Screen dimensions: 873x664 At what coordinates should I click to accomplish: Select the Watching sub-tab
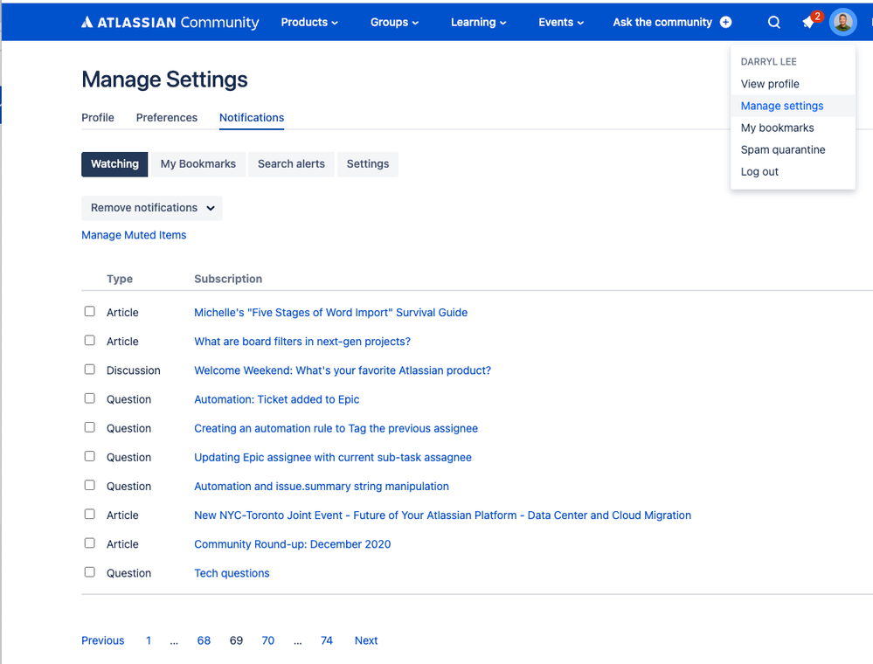[x=114, y=164]
